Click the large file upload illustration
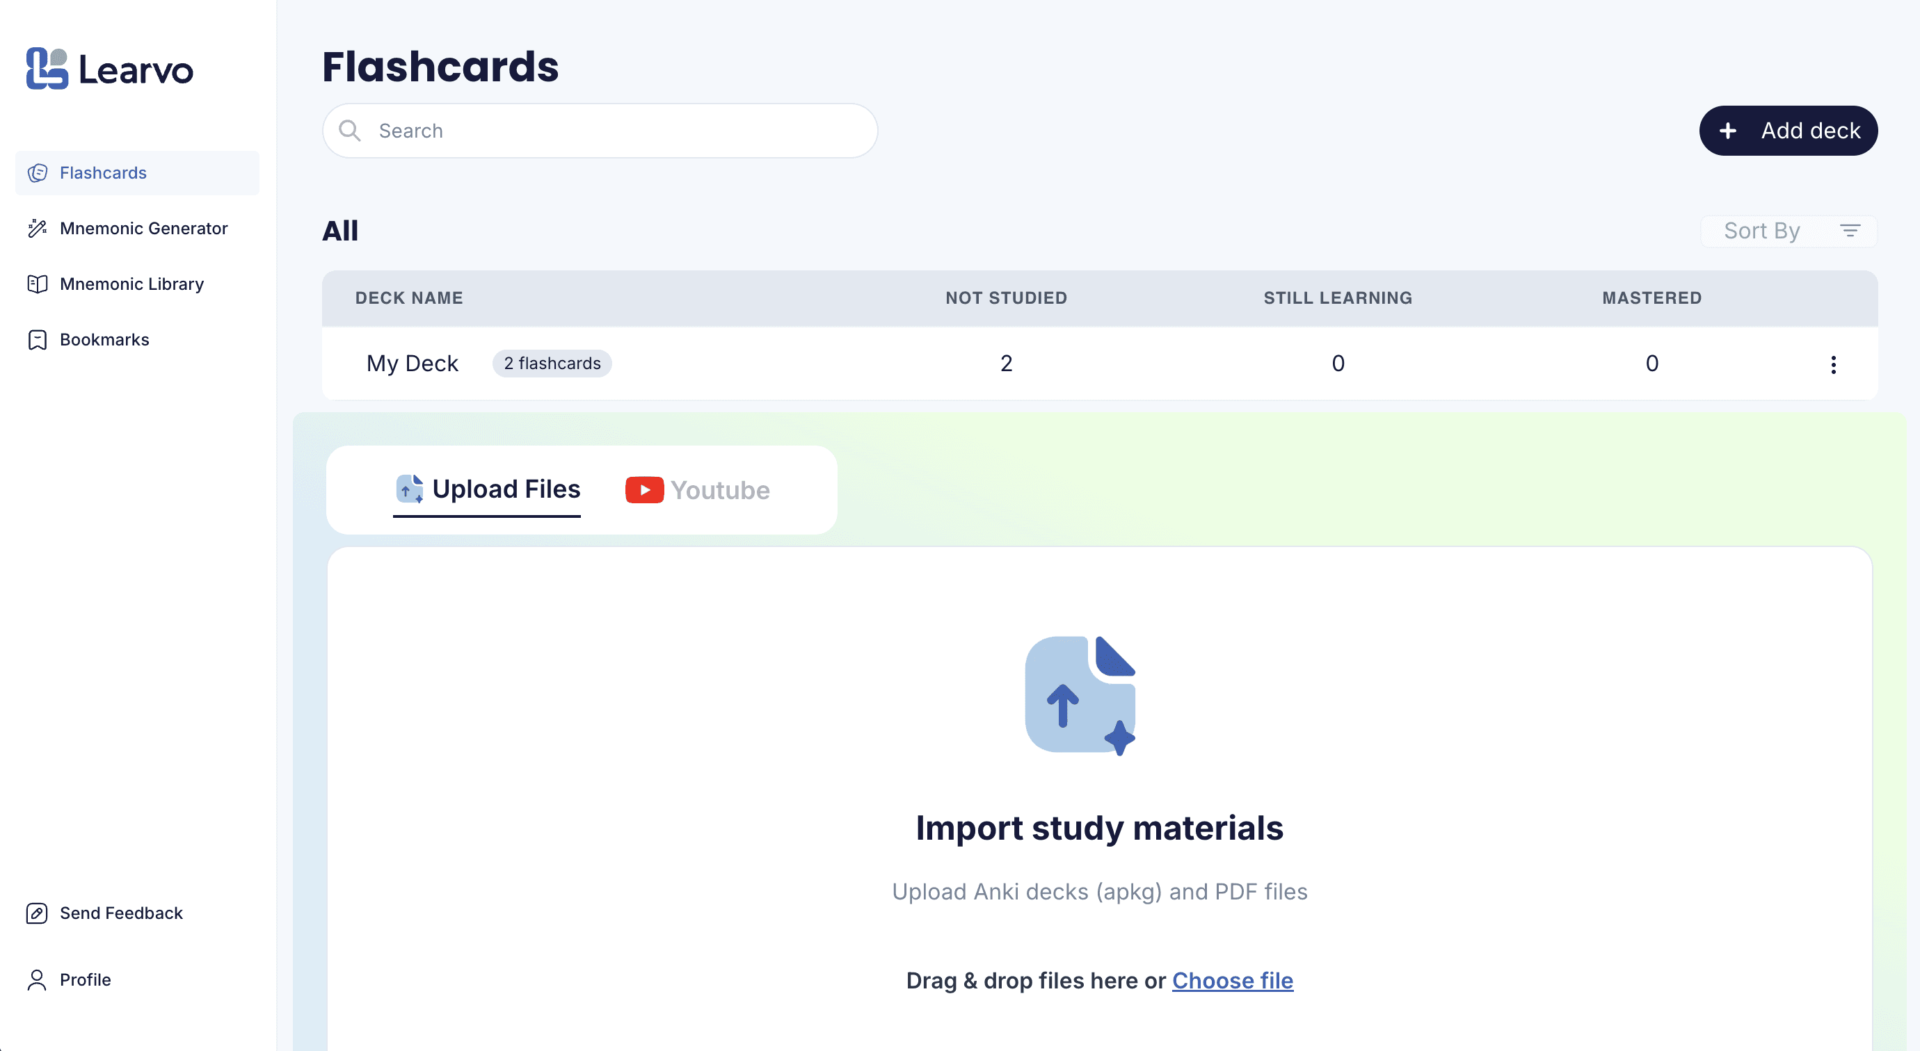The image size is (1920, 1051). tap(1080, 694)
